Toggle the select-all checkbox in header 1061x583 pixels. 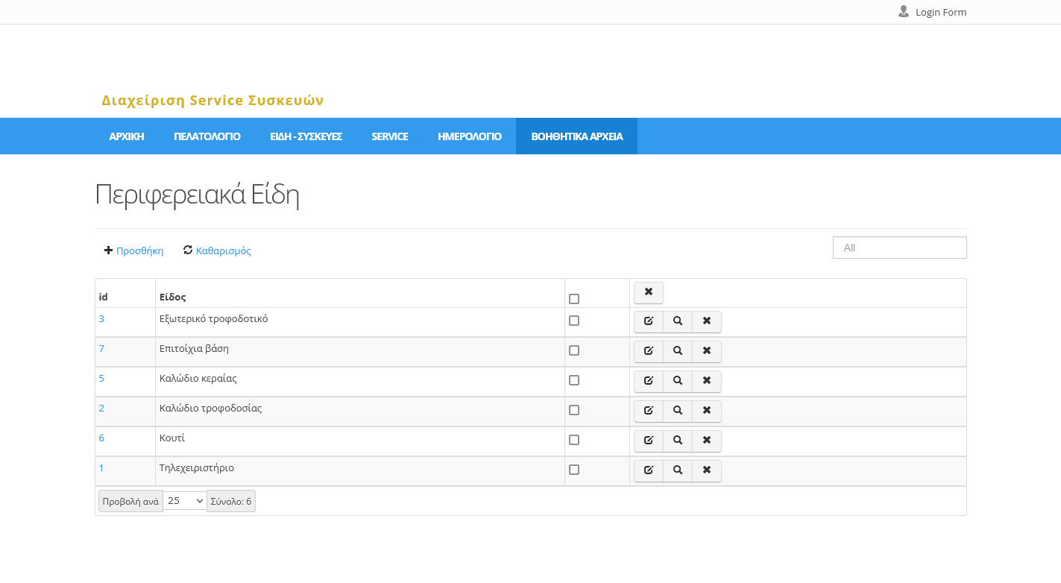[573, 299]
